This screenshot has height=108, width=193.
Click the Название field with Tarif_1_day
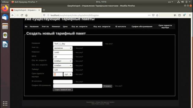pos(78,44)
